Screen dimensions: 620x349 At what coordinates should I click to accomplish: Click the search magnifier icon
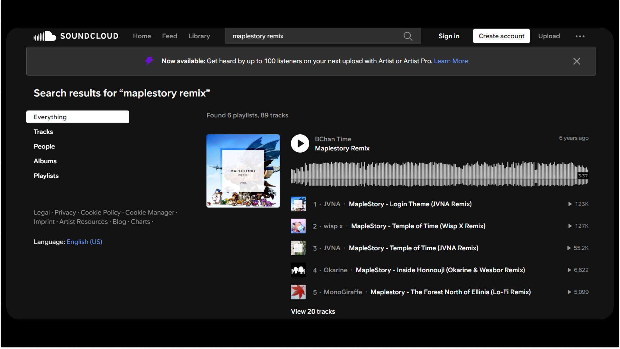point(408,36)
